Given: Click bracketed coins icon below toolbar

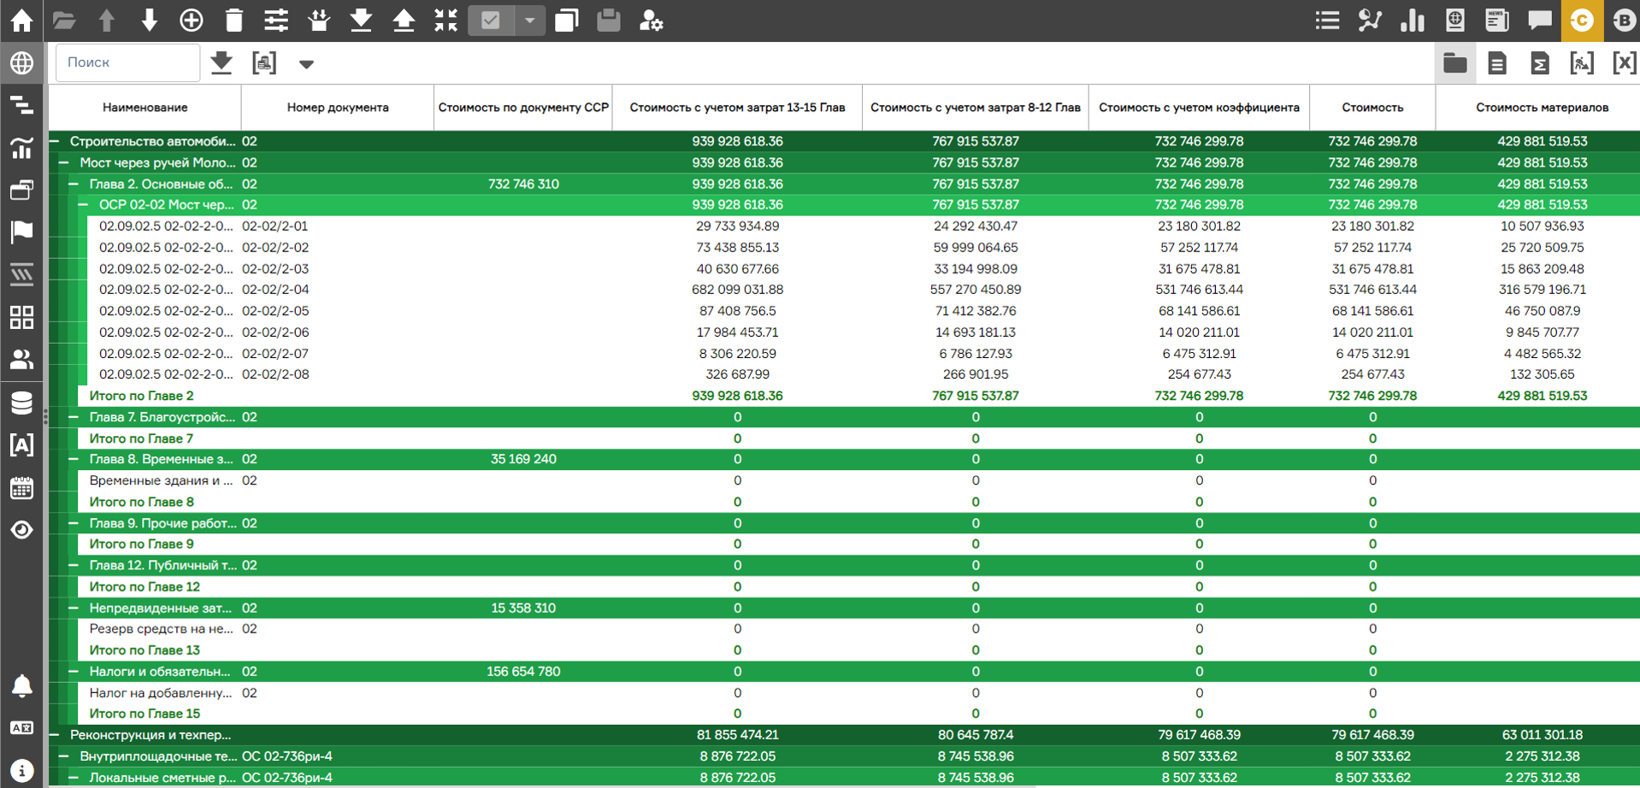Looking at the screenshot, I should click(264, 62).
